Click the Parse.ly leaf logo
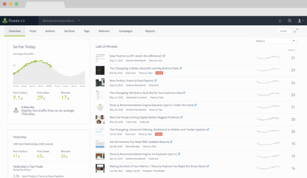The height and width of the screenshot is (178, 307). click(x=5, y=20)
